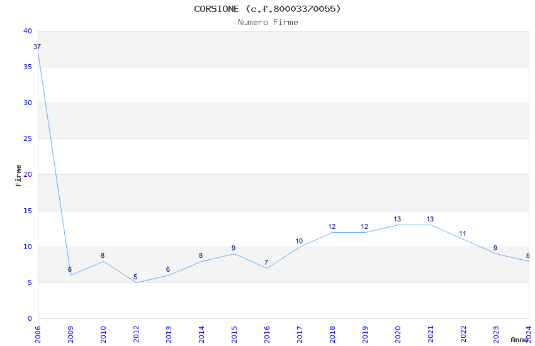This screenshot has width=535, height=346.
Task: Click the x-axis year label 2014
Action: (201, 335)
